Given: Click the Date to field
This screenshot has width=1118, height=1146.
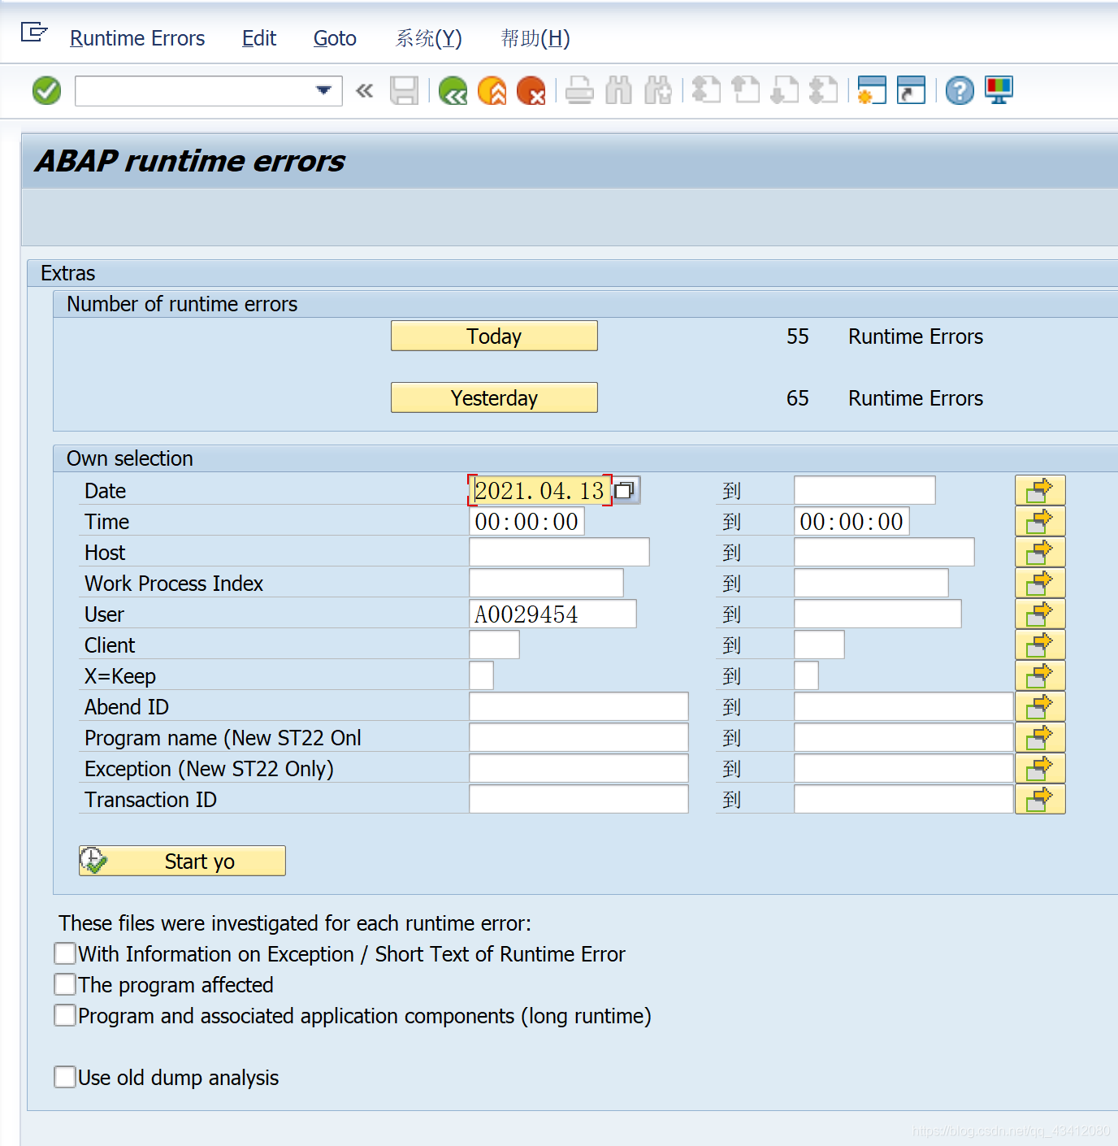Looking at the screenshot, I should click(x=864, y=490).
